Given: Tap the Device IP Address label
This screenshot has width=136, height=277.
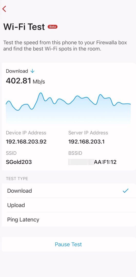Looking at the screenshot, I should (x=26, y=133).
